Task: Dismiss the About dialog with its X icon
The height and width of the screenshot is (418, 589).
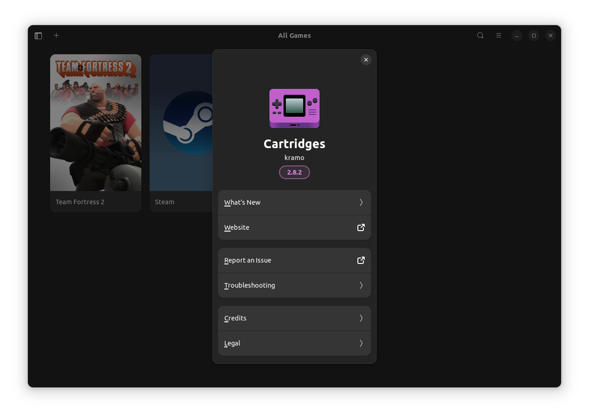Action: 366,60
